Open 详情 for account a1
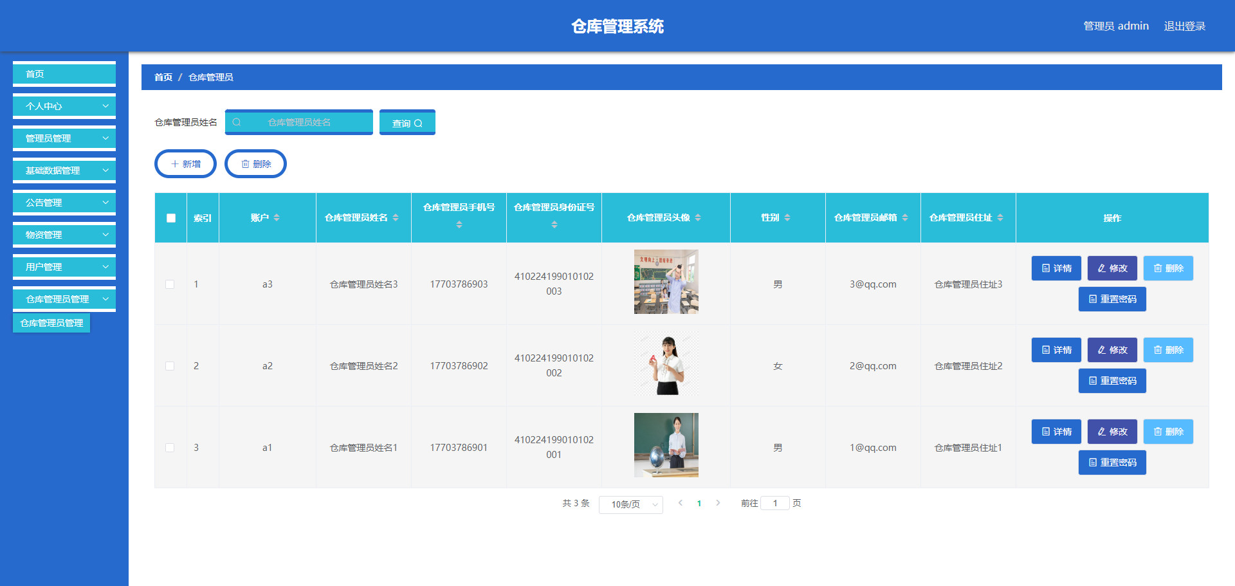 click(1056, 432)
